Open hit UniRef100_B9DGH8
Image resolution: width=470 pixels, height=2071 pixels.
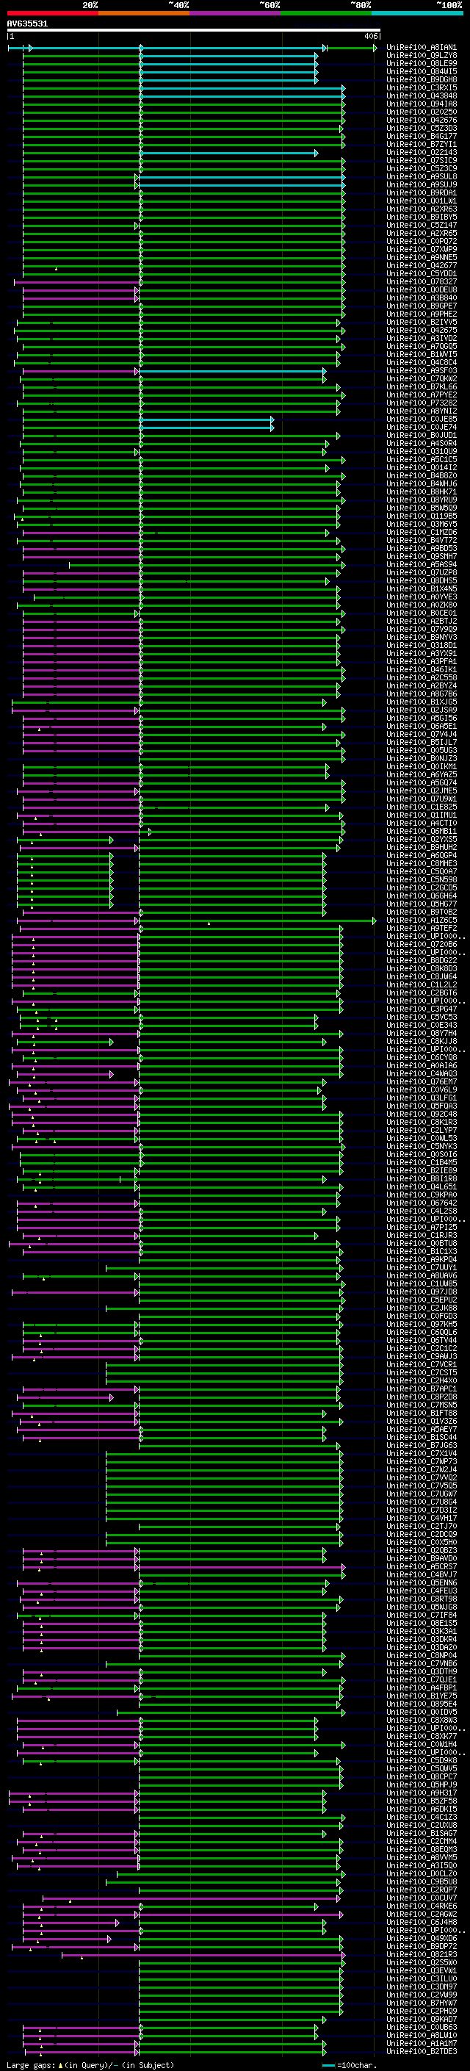(x=422, y=80)
